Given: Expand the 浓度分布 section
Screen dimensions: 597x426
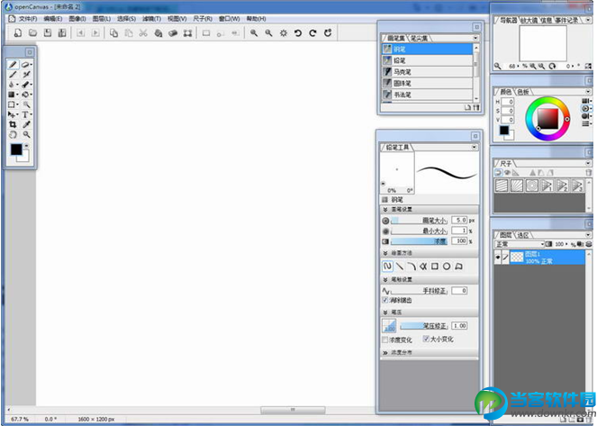Looking at the screenshot, I should pos(385,353).
